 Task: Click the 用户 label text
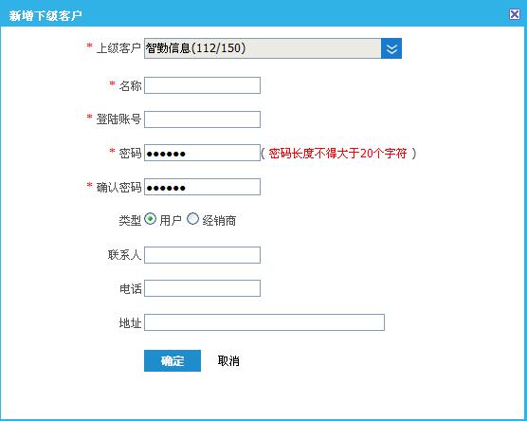(x=171, y=221)
